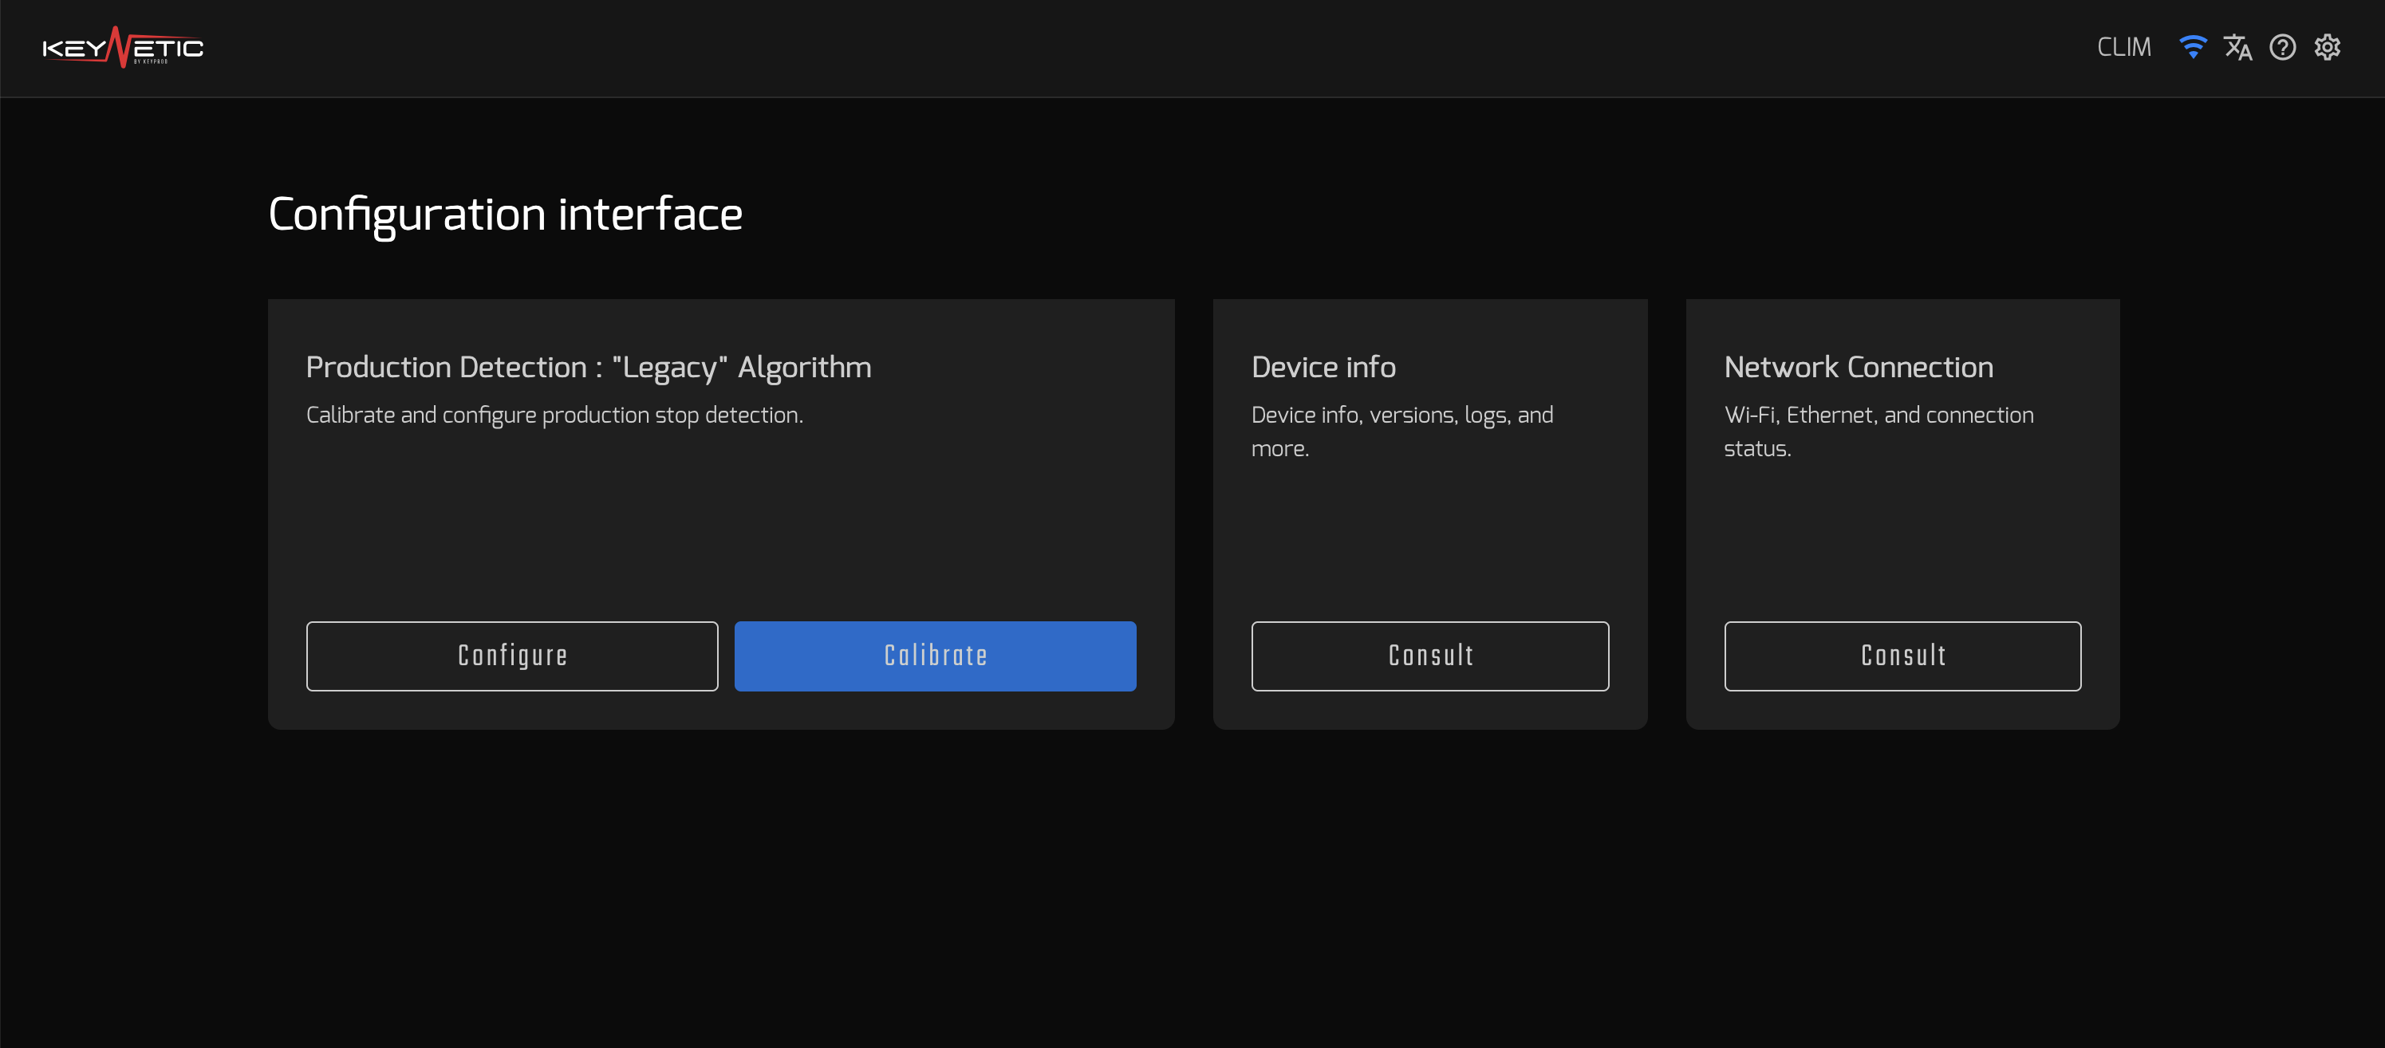Start calibration with the Calibrate button

point(935,656)
